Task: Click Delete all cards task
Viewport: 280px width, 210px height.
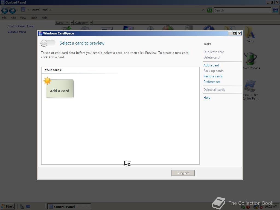Action: [x=214, y=90]
